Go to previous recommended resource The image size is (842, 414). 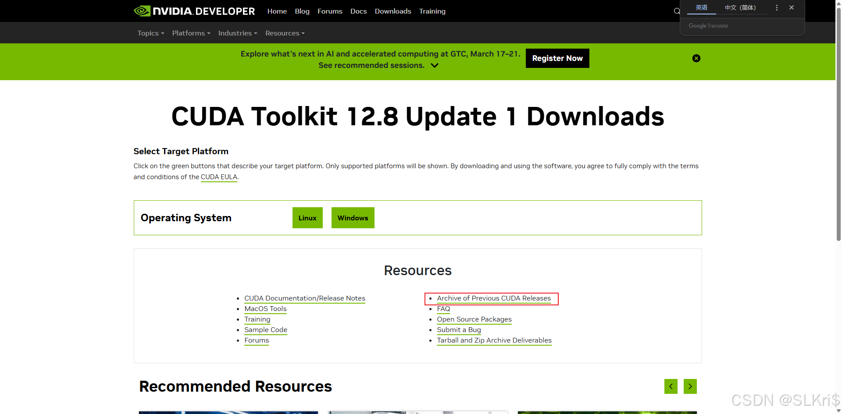tap(671, 386)
